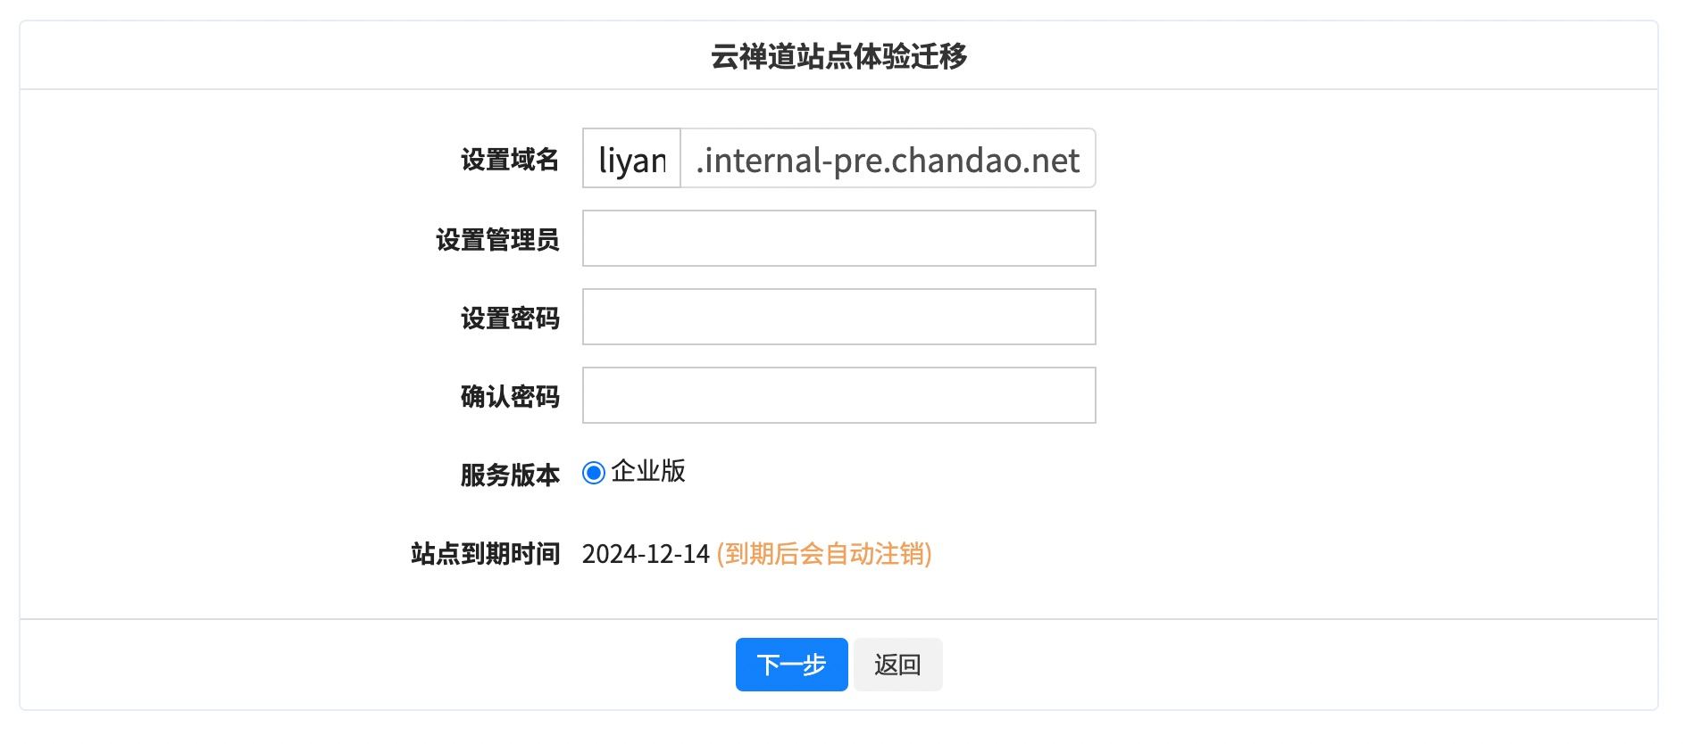Click the 设置管理员 label

point(497,239)
